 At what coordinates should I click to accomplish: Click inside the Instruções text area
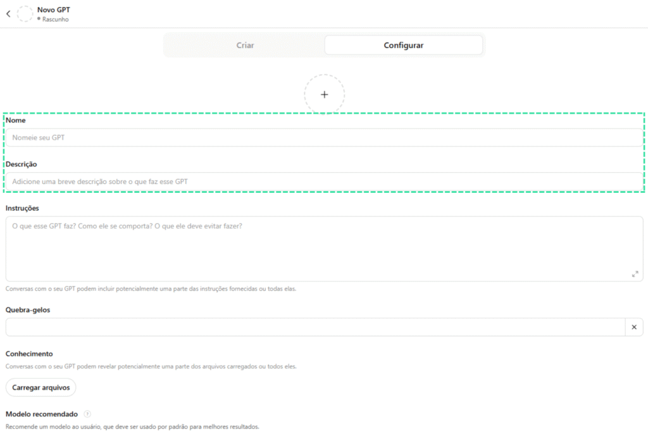pos(325,249)
